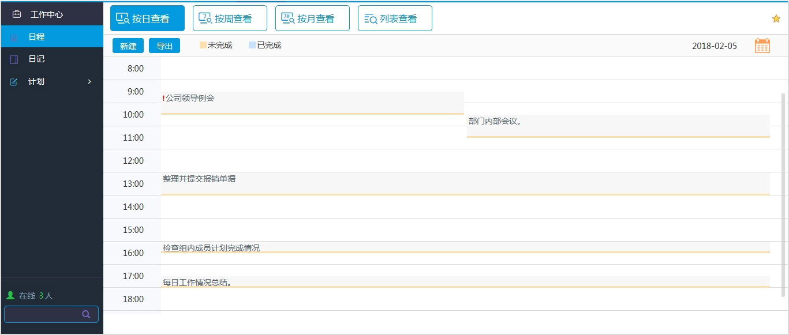Select the 按日查看 view tab
Viewport: 789px width, 335px height.
click(147, 18)
